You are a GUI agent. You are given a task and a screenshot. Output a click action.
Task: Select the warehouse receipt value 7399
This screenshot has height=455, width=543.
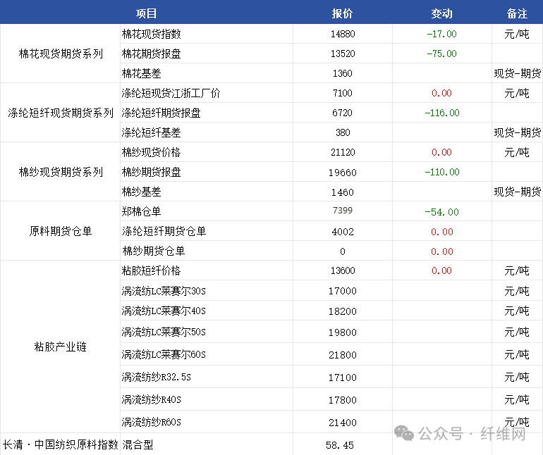point(343,211)
